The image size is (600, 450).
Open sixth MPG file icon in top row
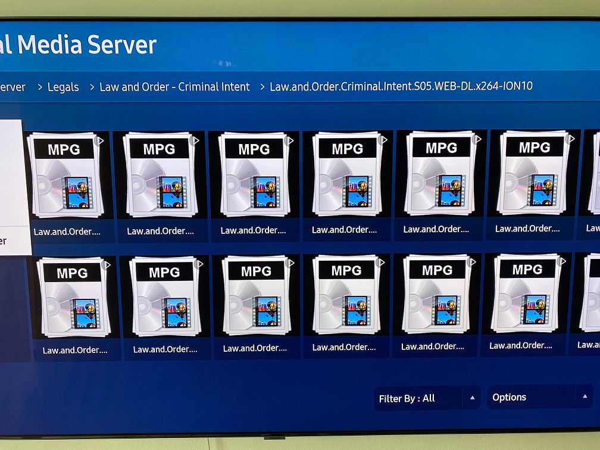pyautogui.click(x=534, y=172)
